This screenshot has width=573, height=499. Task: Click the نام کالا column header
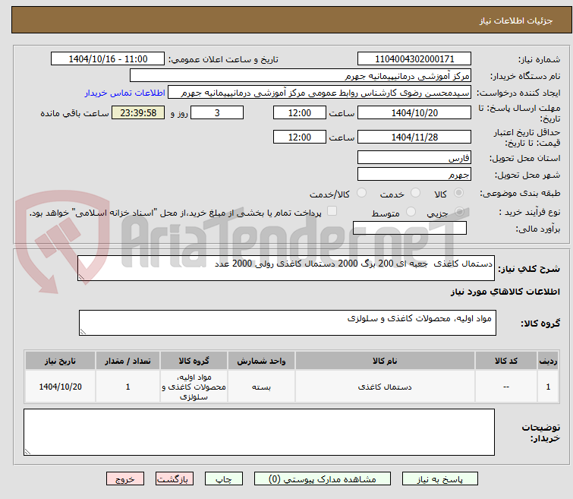(x=385, y=361)
